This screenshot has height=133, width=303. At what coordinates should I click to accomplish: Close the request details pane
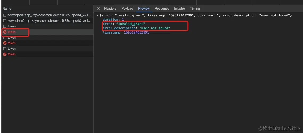point(98,9)
